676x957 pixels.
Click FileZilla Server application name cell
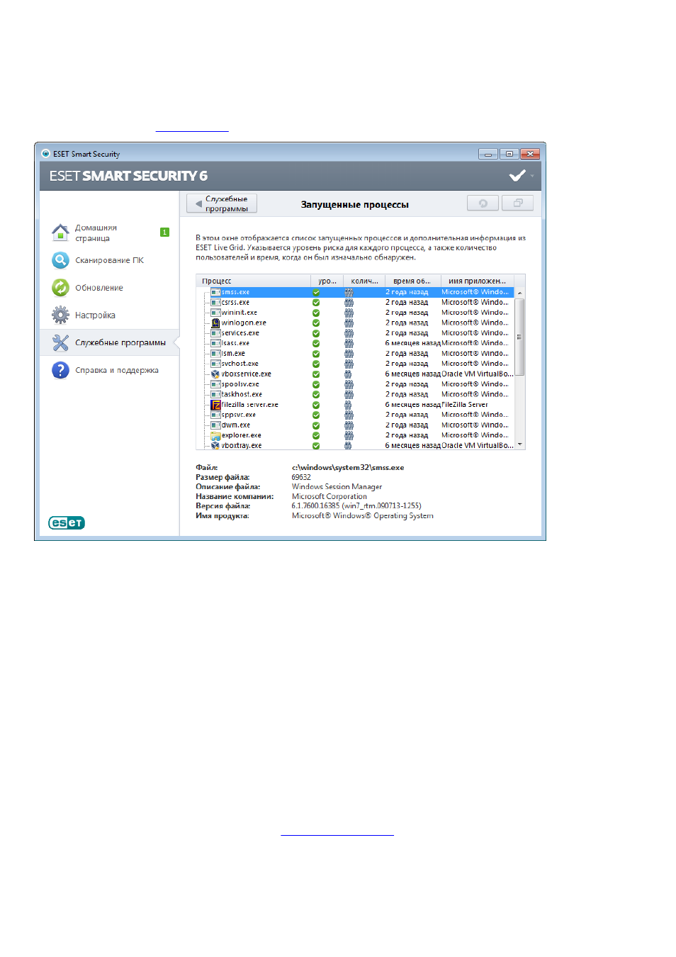[x=465, y=405]
